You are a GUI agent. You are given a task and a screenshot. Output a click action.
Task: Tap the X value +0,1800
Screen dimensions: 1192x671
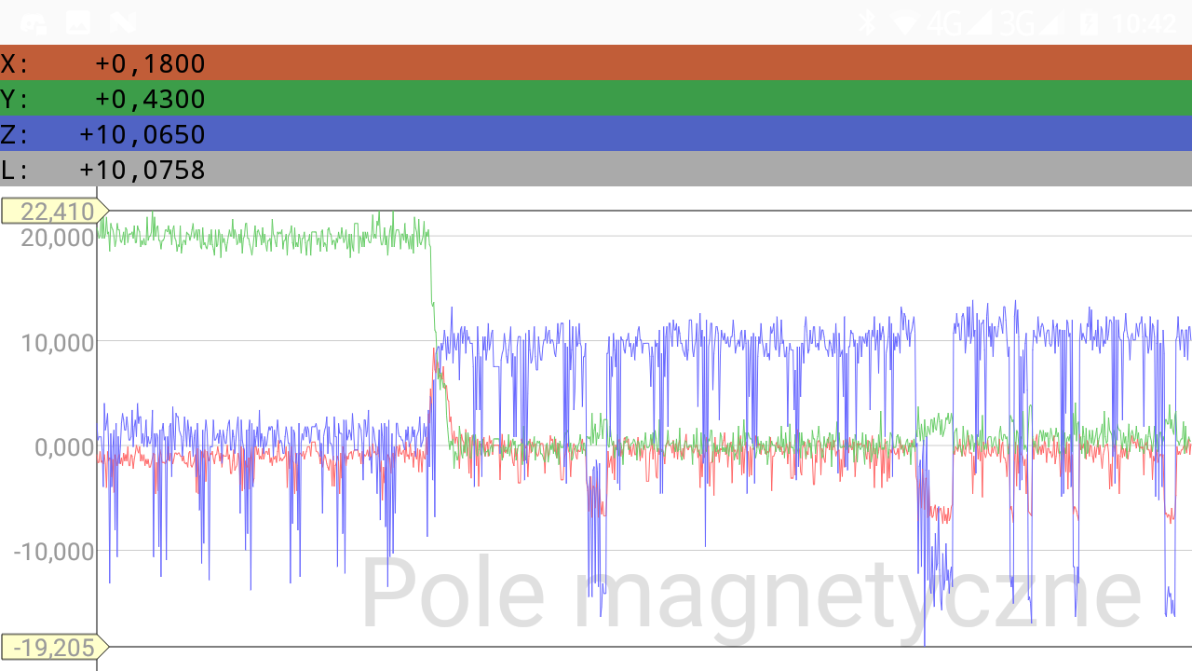150,63
